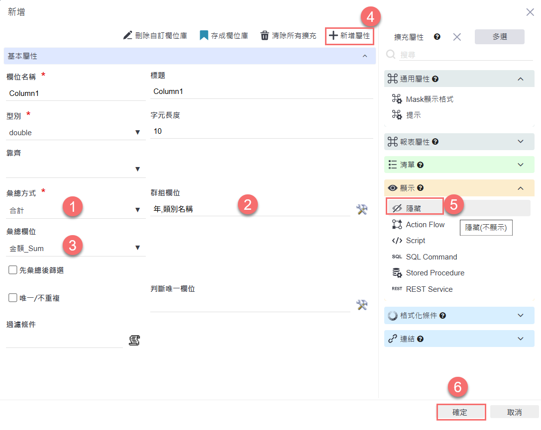Image resolution: width=541 pixels, height=430 pixels.
Task: Open the 判斷唯一欄位 tools picker icon
Action: point(362,305)
